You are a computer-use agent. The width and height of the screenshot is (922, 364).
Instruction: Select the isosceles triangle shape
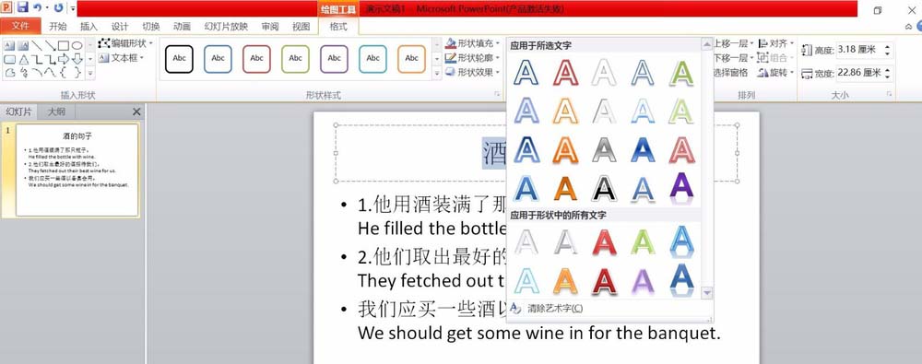coord(24,59)
